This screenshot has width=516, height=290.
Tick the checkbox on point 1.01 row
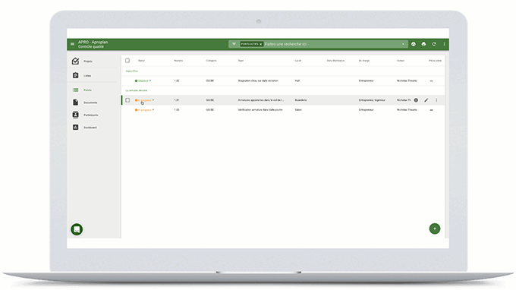pyautogui.click(x=127, y=100)
